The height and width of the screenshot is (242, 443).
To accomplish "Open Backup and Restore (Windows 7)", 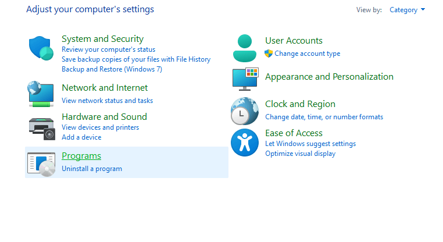I will click(112, 69).
